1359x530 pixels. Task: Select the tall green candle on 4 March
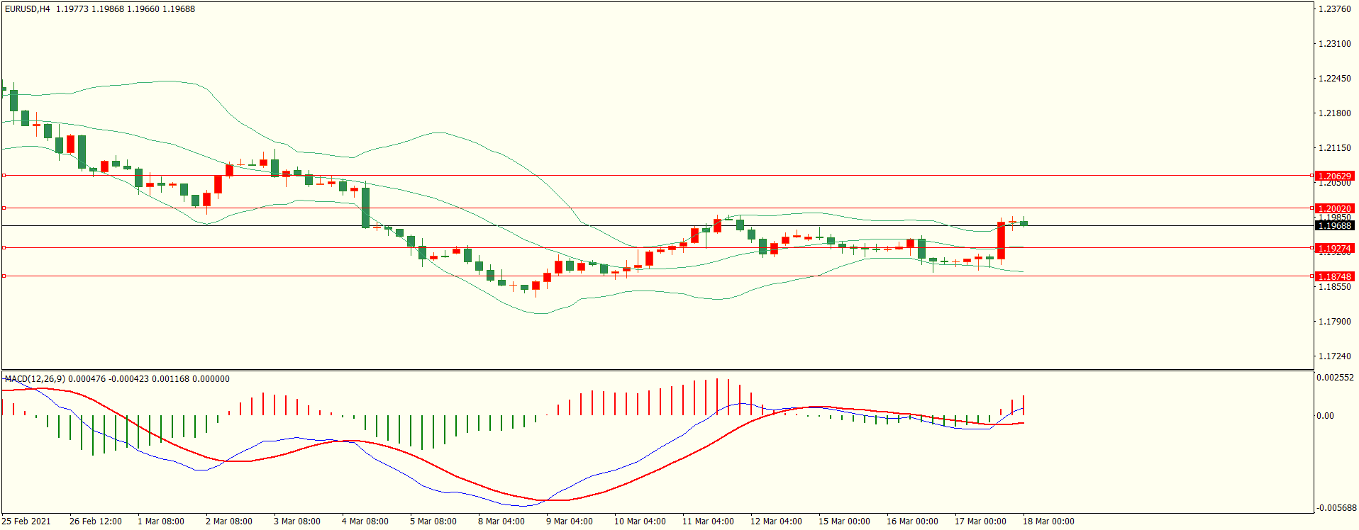point(366,208)
